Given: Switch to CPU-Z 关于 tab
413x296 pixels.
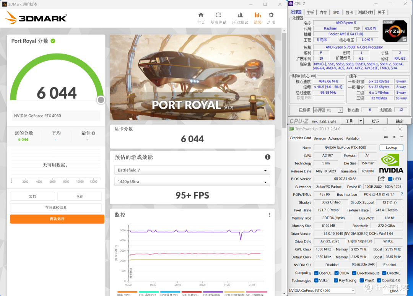Looking at the screenshot, I should [x=381, y=12].
